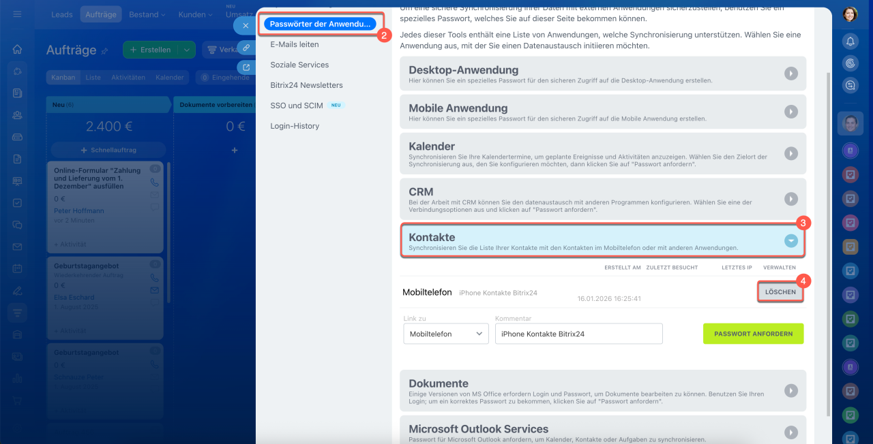Viewport: 873px width, 444px height.
Task: Open E-Mails leiten menu item
Action: click(295, 44)
